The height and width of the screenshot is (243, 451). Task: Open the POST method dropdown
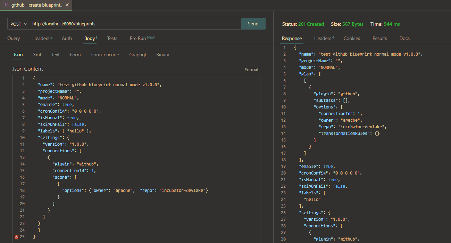(19, 24)
